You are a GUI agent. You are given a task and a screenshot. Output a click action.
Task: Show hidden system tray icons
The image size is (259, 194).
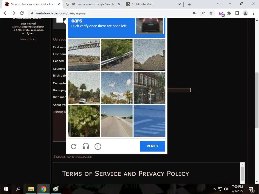tap(214, 189)
